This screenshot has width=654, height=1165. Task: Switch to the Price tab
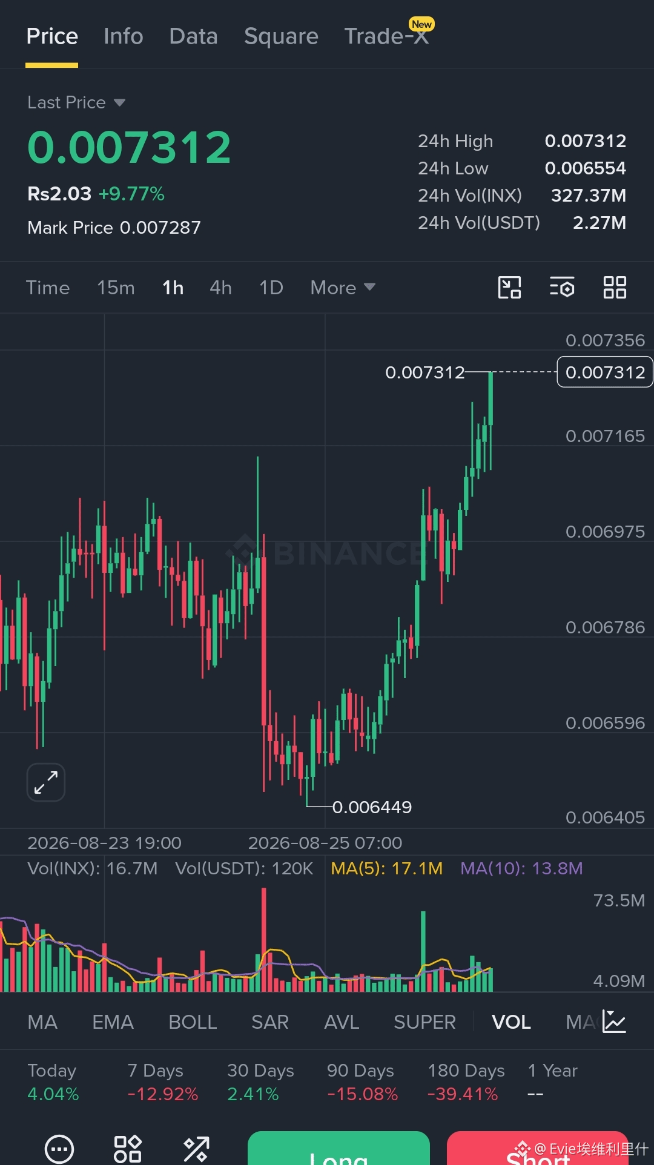tap(52, 36)
